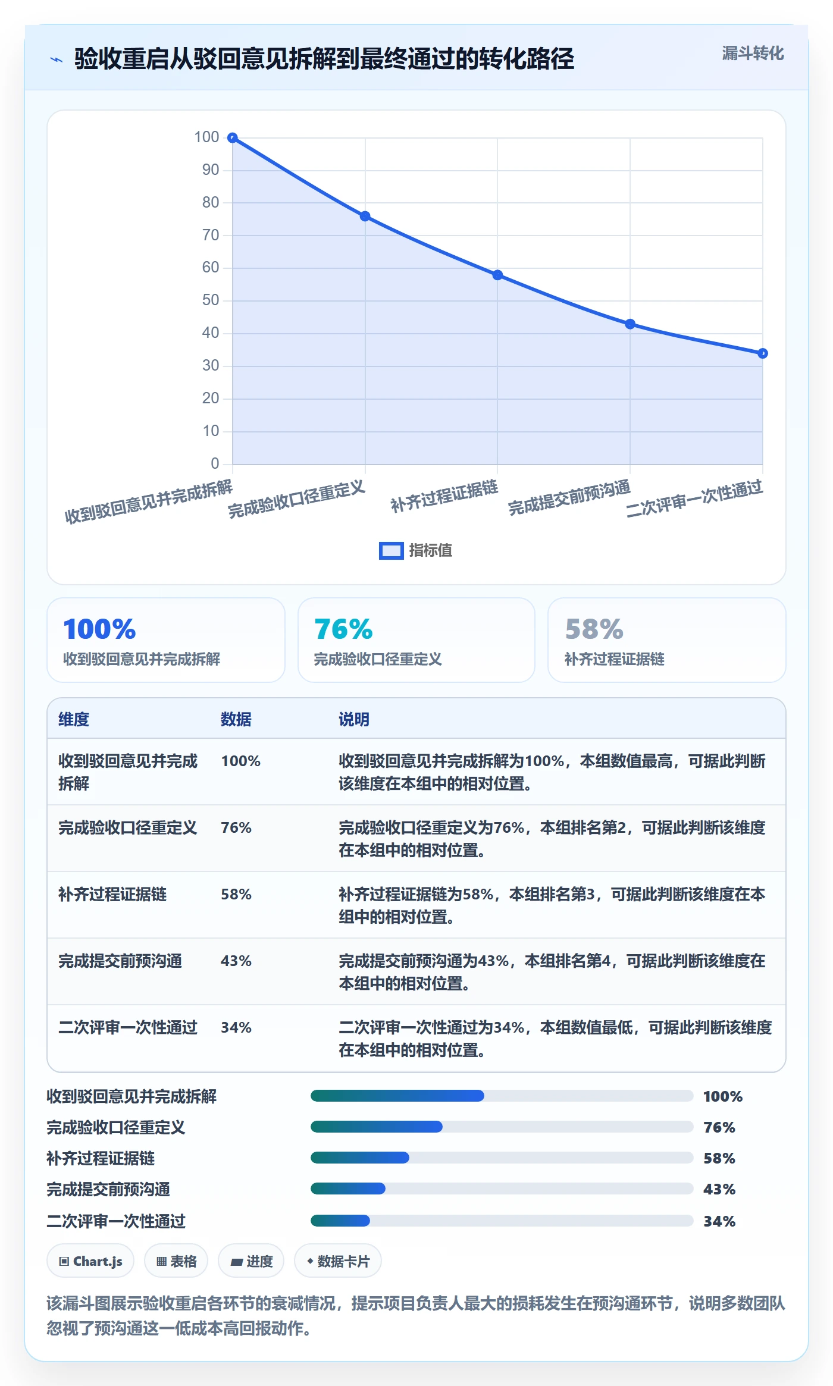
Task: Click the chart data point at 100
Action: click(233, 138)
